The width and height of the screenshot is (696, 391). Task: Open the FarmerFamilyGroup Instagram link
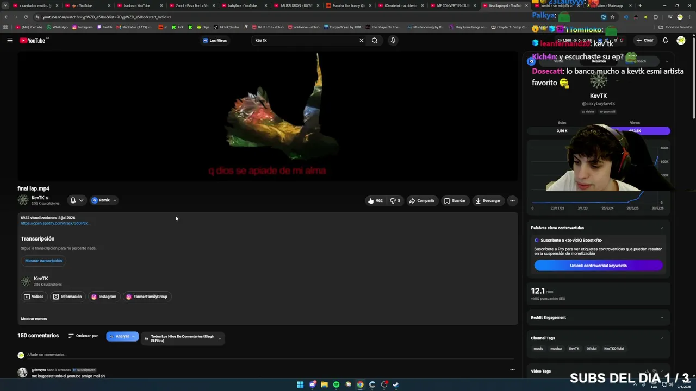pos(147,297)
